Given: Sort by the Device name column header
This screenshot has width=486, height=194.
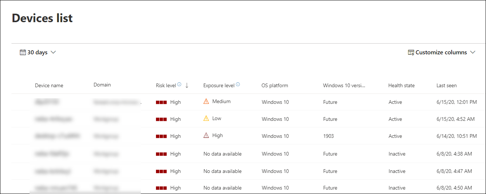Looking at the screenshot, I should (x=49, y=85).
